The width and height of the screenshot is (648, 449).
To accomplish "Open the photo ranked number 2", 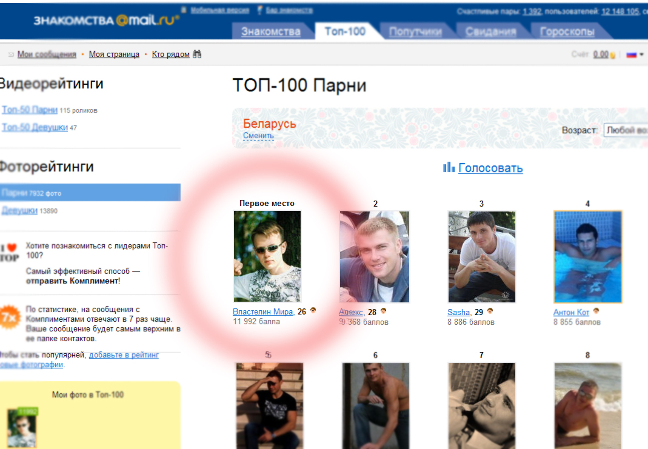I will [x=375, y=256].
